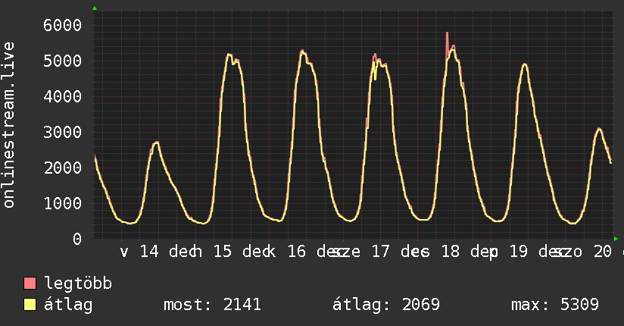Click the green arrow at x-axis end
Viewport: 624px width, 326px height.
click(x=616, y=239)
